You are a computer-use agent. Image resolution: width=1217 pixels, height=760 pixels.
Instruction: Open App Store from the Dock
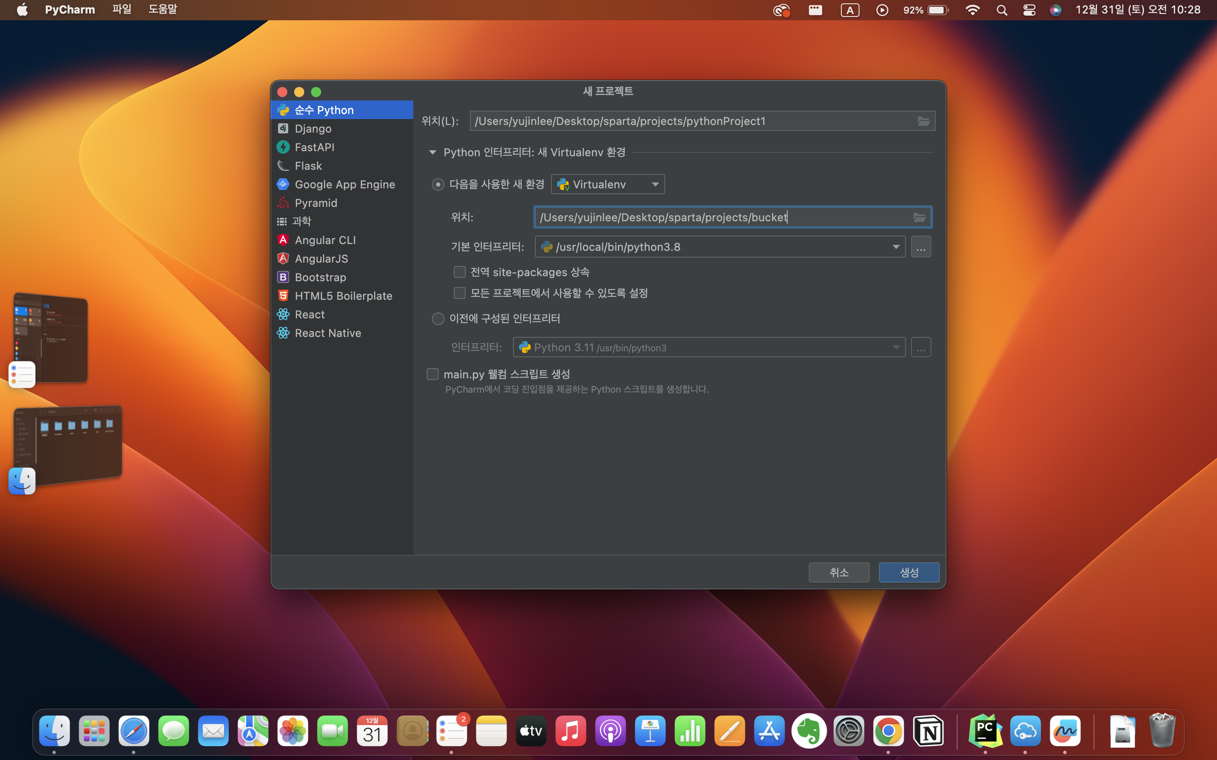(769, 731)
